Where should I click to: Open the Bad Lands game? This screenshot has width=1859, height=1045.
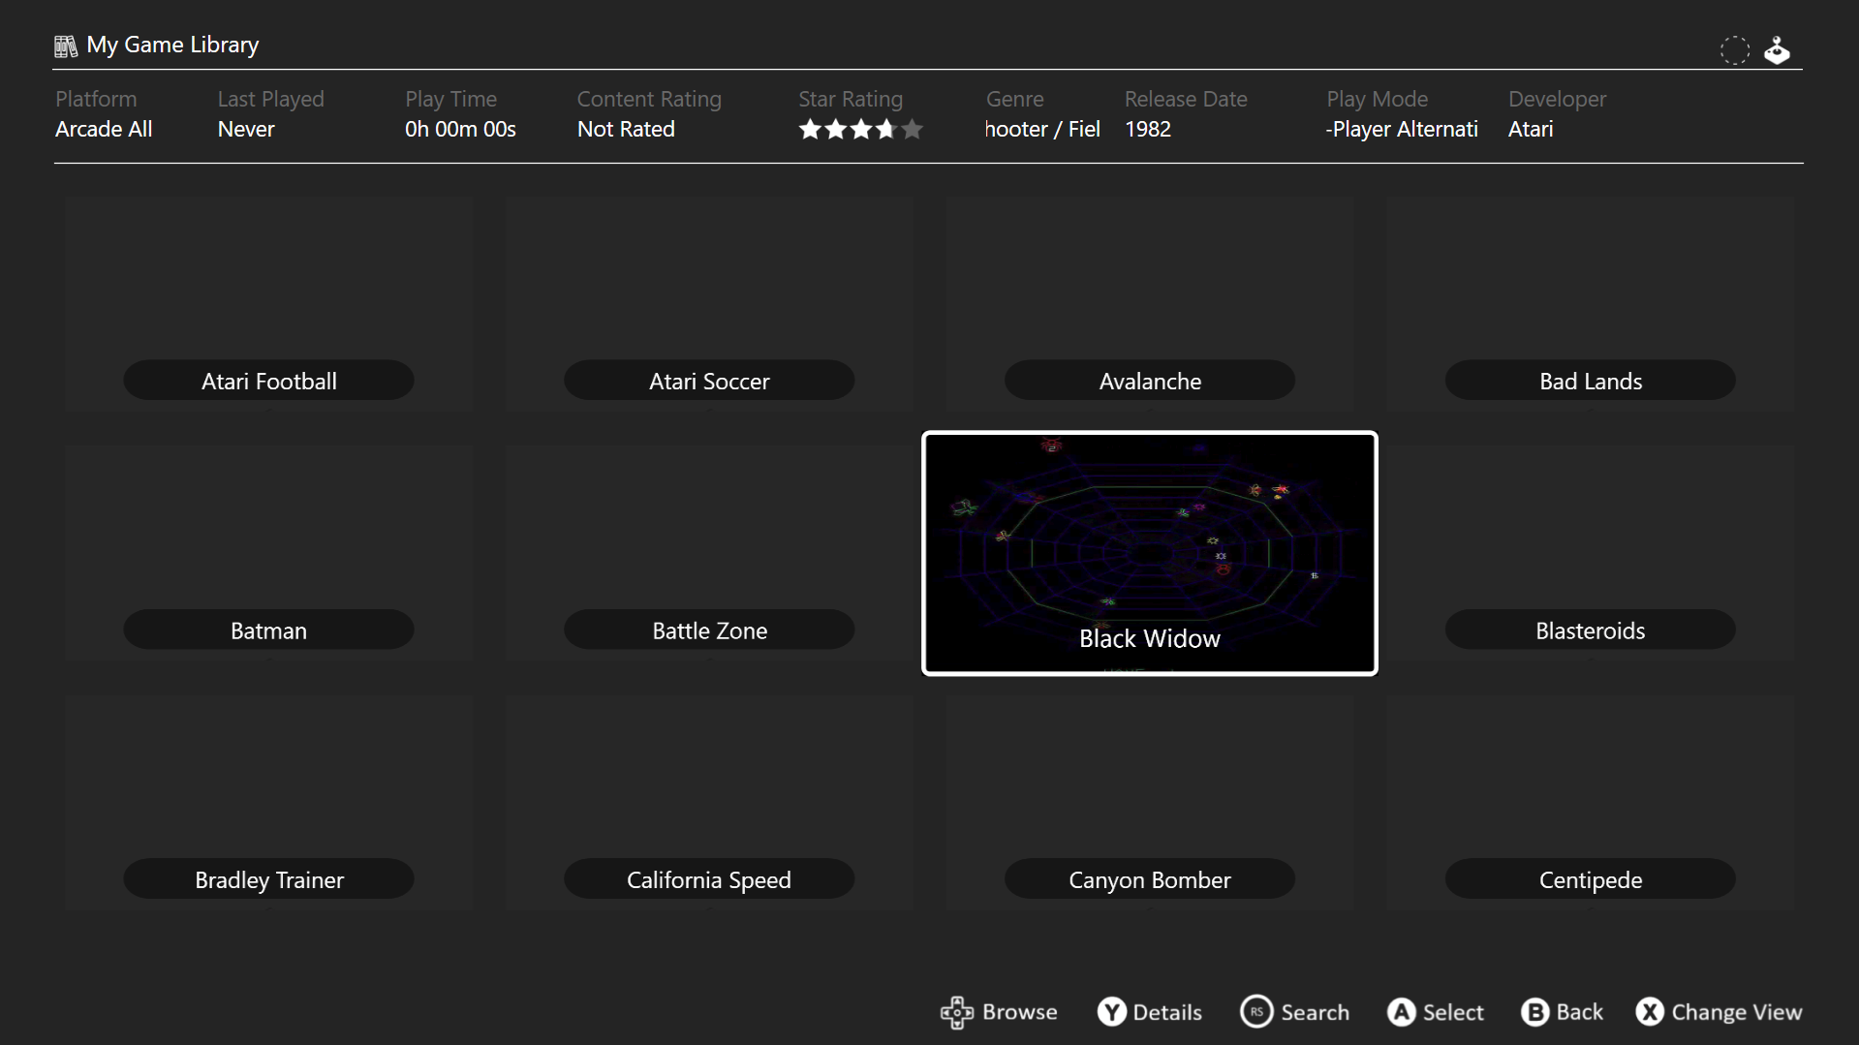pyautogui.click(x=1591, y=305)
